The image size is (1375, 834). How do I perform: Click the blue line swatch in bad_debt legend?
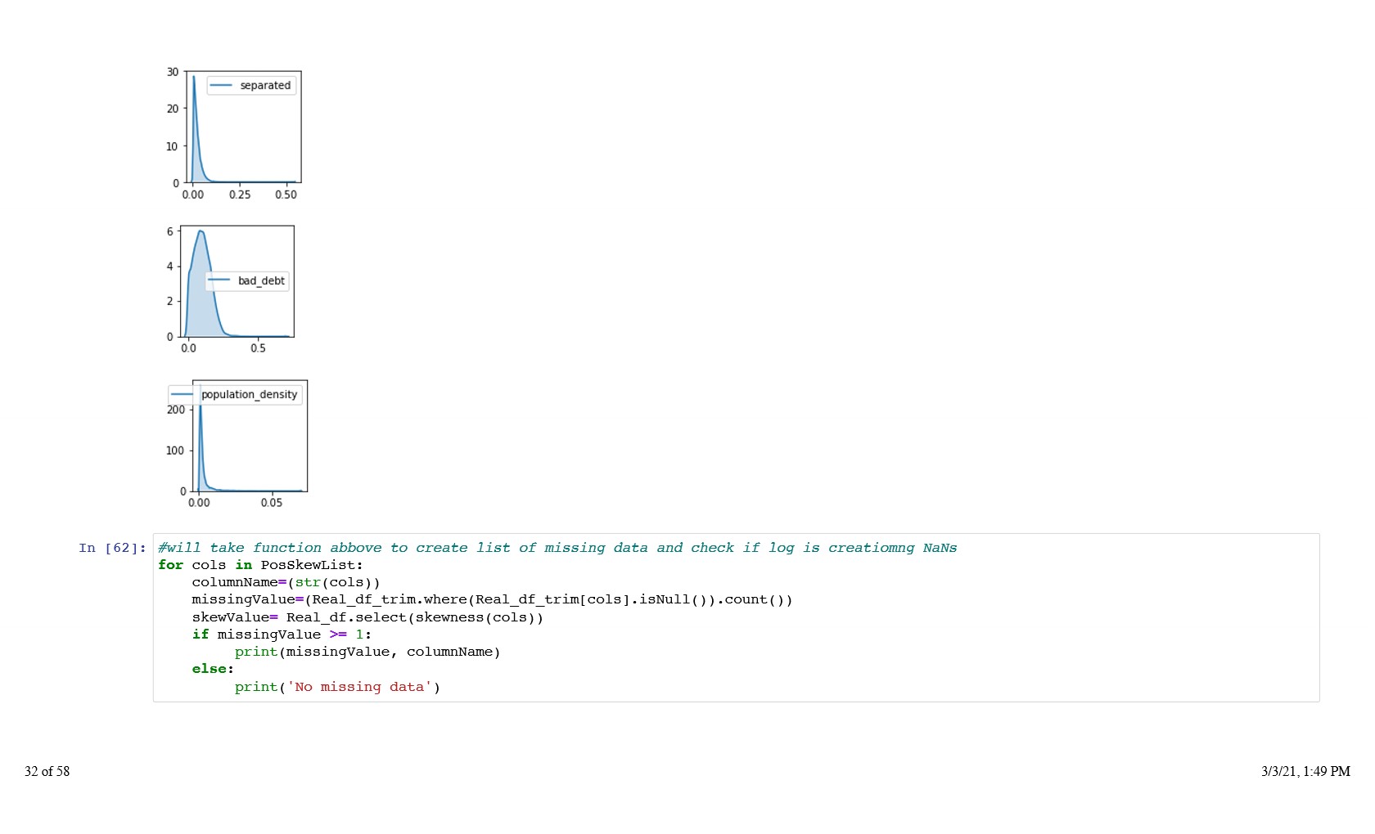[x=219, y=280]
